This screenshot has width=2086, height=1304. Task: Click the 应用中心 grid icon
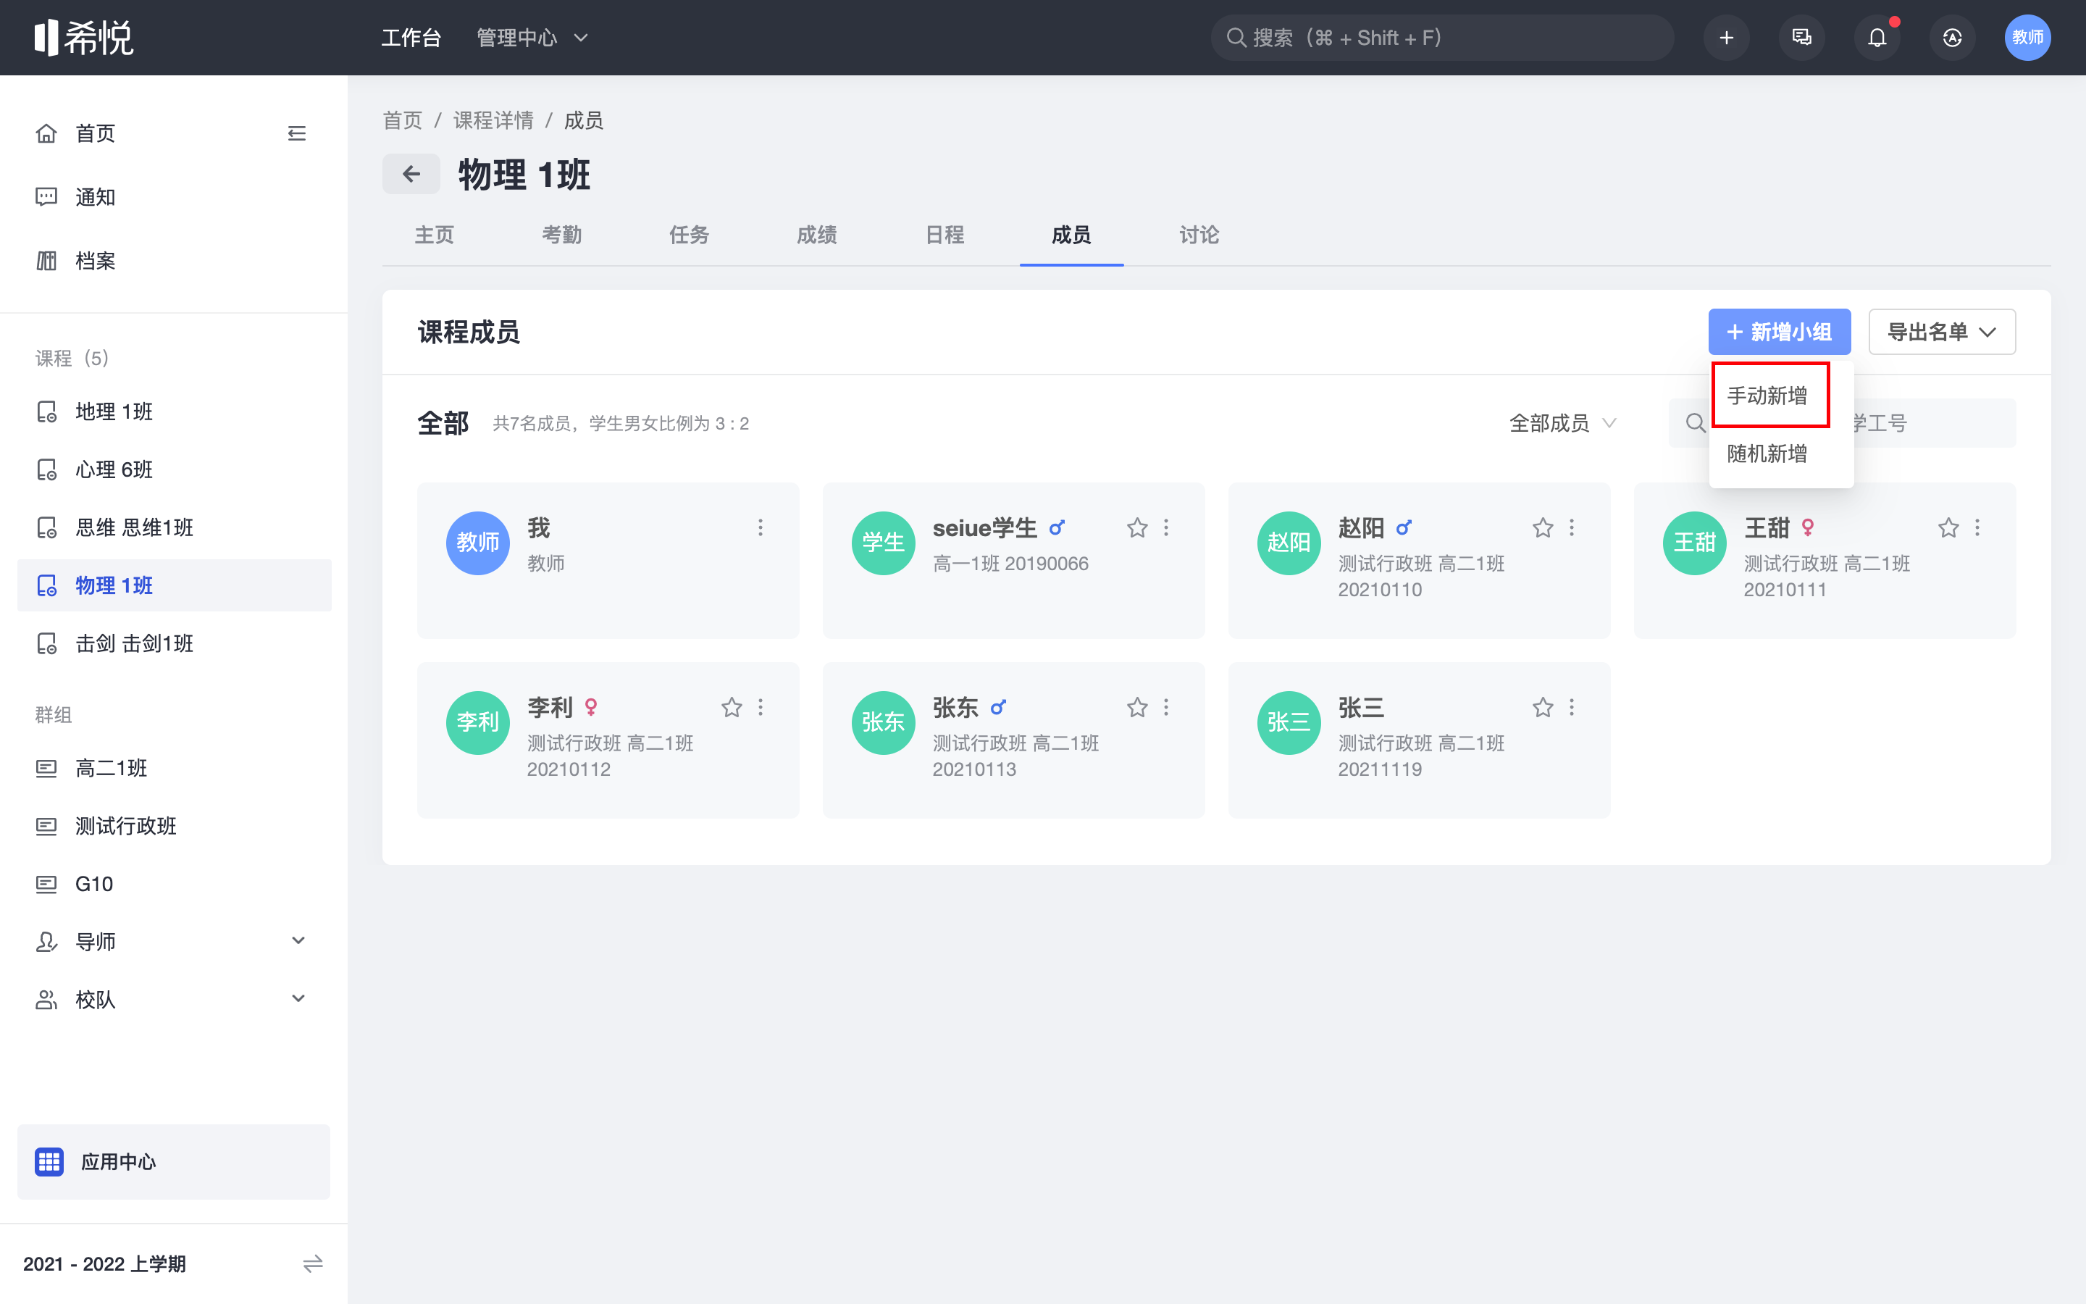coord(49,1162)
